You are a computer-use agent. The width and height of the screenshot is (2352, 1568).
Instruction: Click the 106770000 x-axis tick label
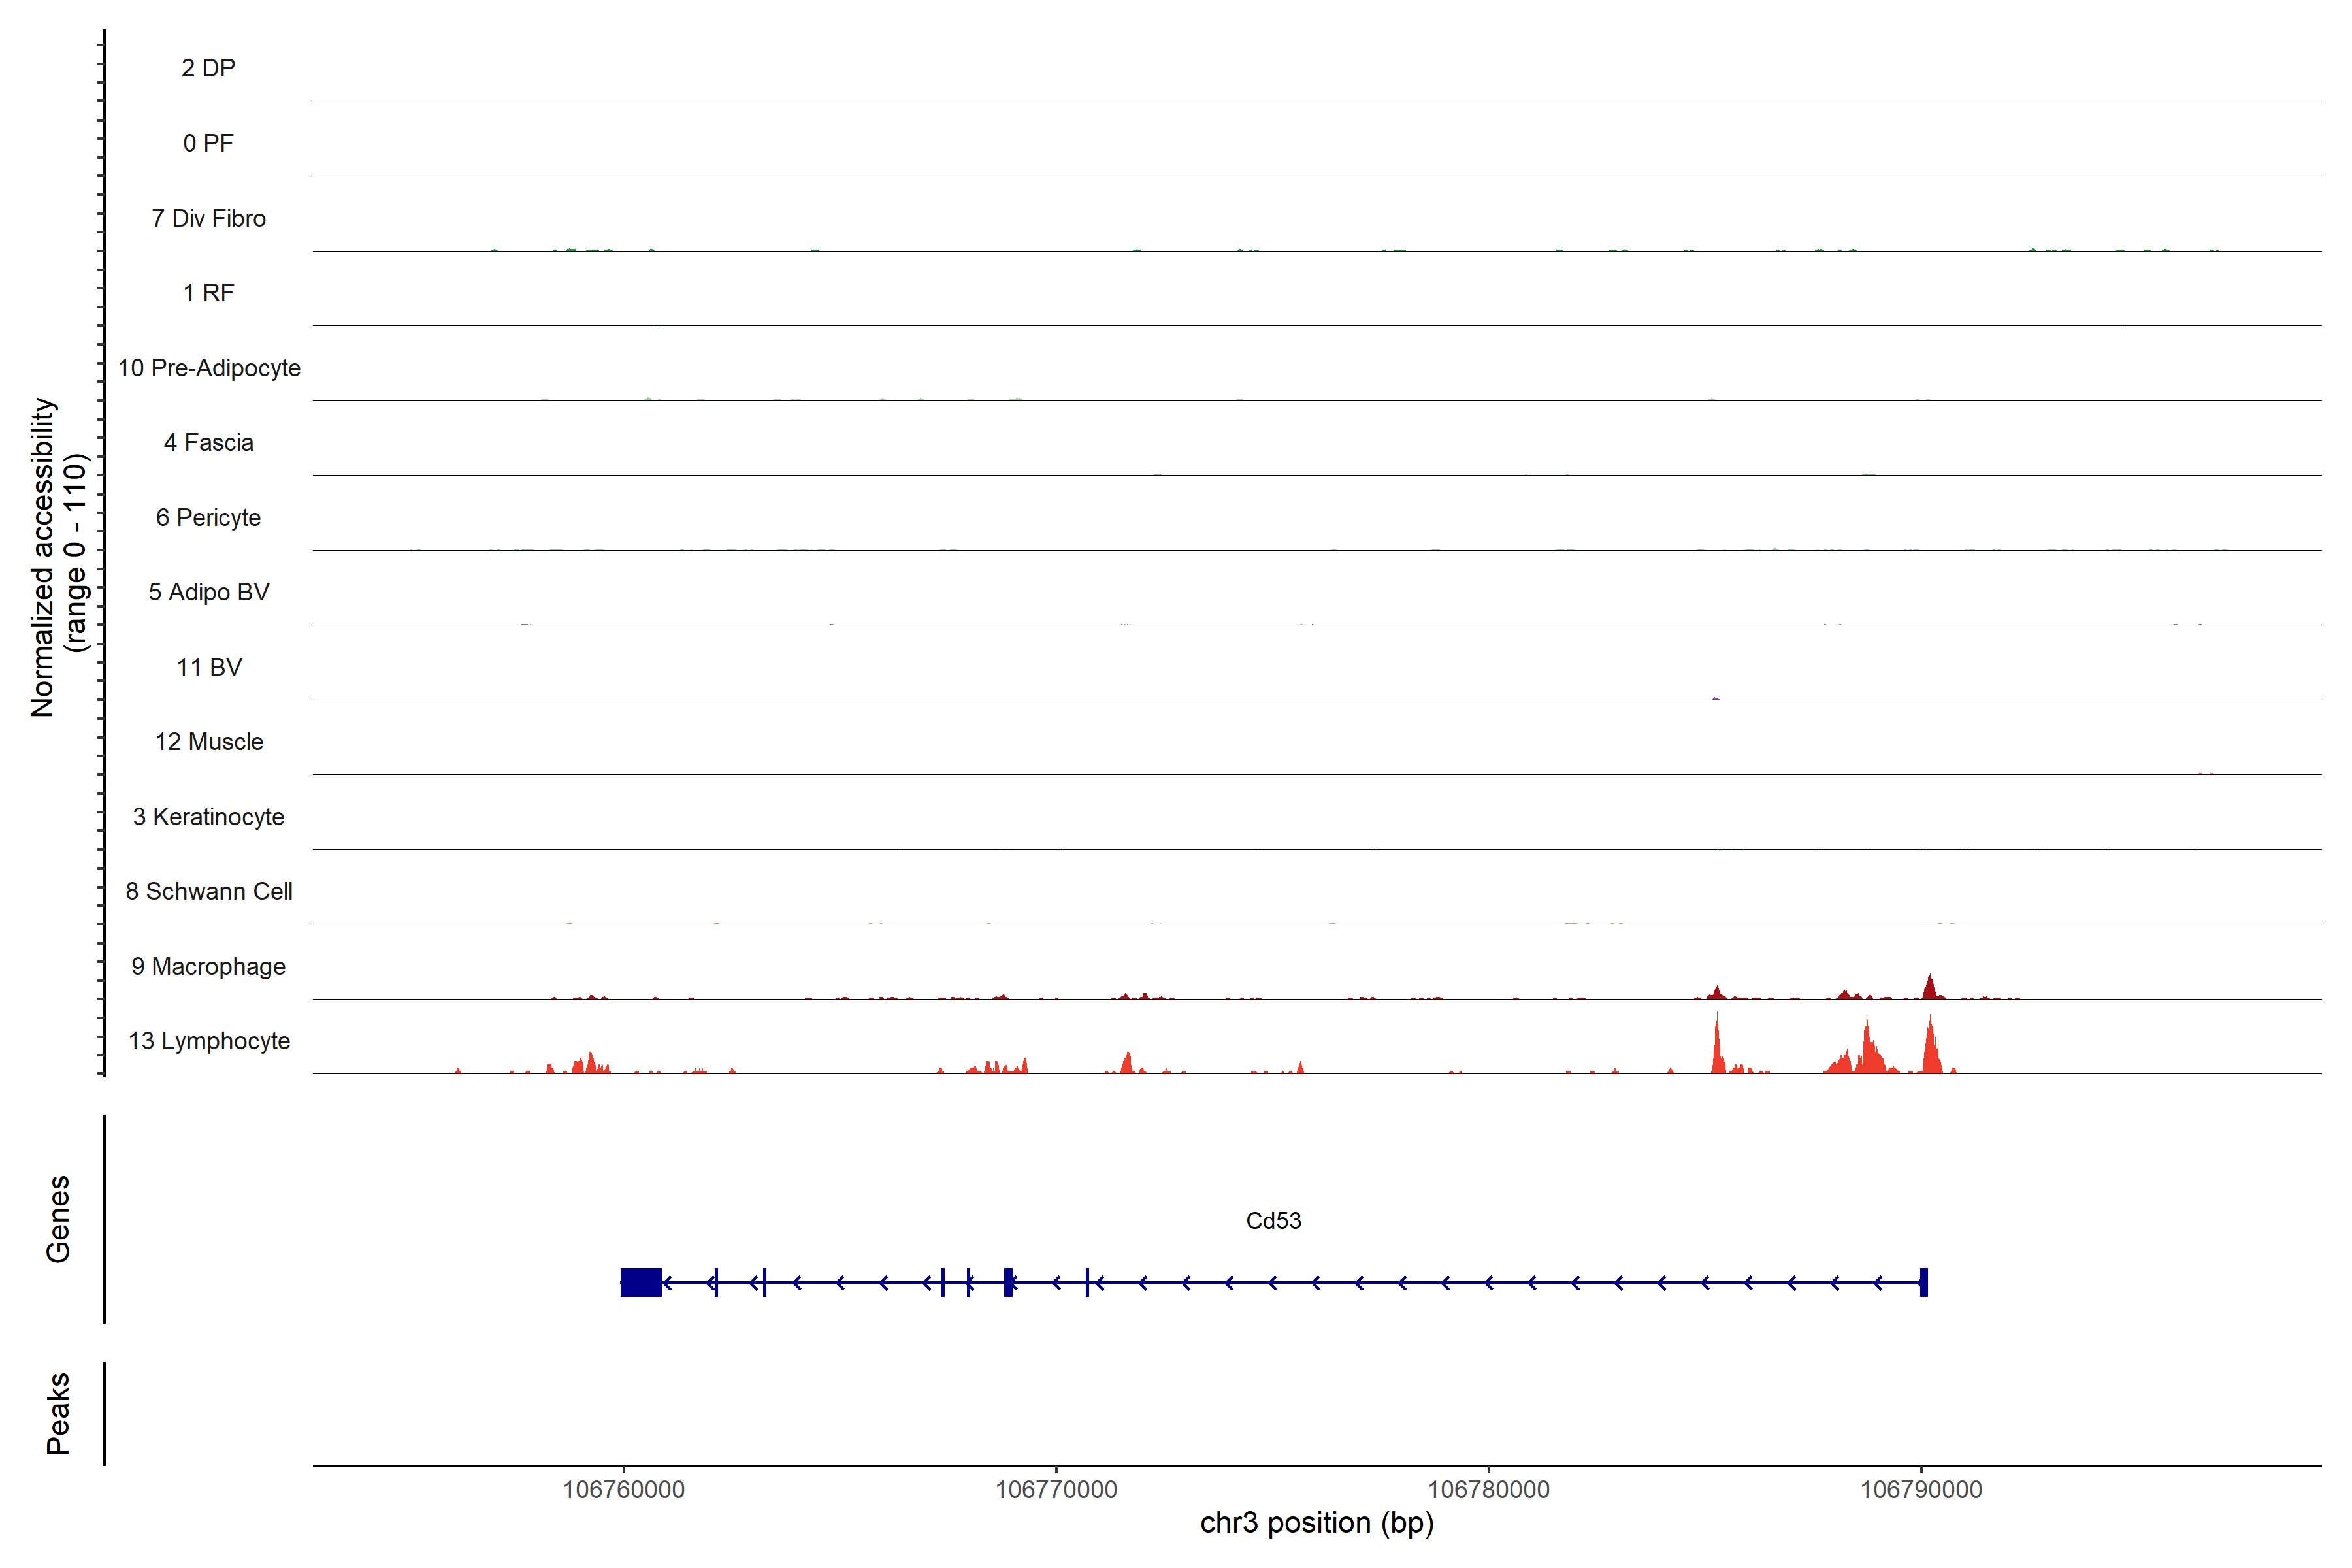pyautogui.click(x=1056, y=1489)
